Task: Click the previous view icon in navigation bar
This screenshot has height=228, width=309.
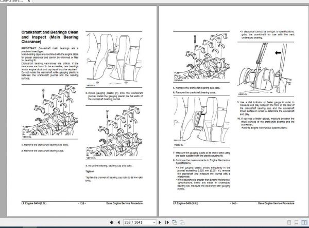Action: tap(175, 222)
